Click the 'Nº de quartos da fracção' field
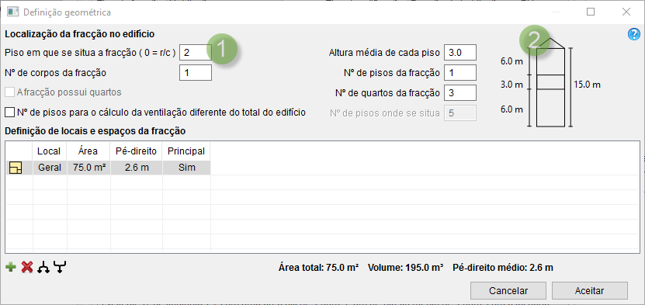This screenshot has height=305, width=645. click(x=460, y=93)
